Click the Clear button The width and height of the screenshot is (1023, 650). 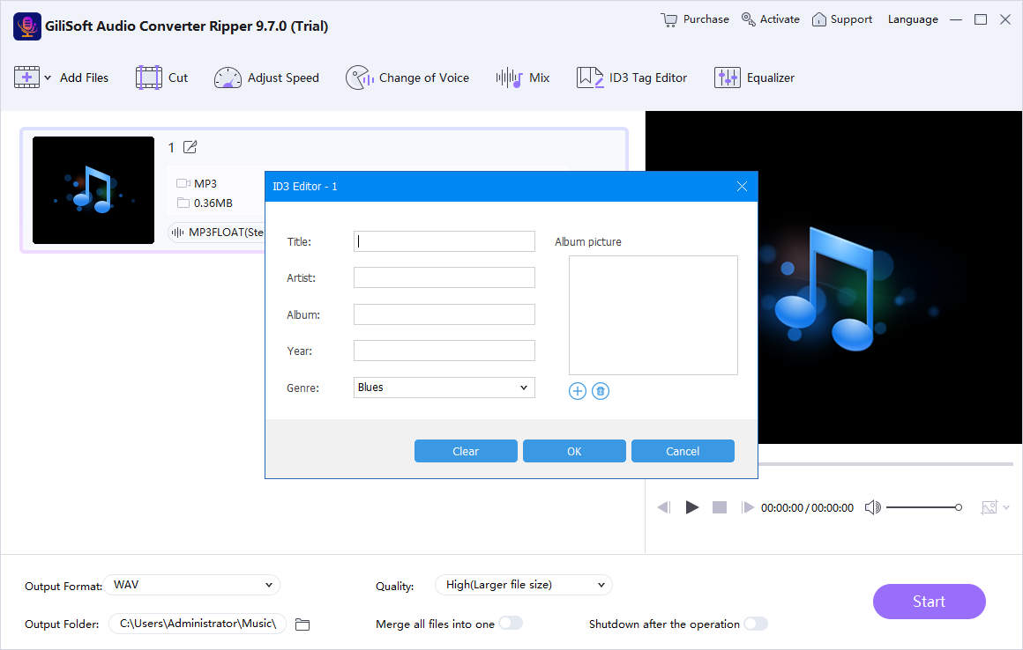[x=466, y=451]
